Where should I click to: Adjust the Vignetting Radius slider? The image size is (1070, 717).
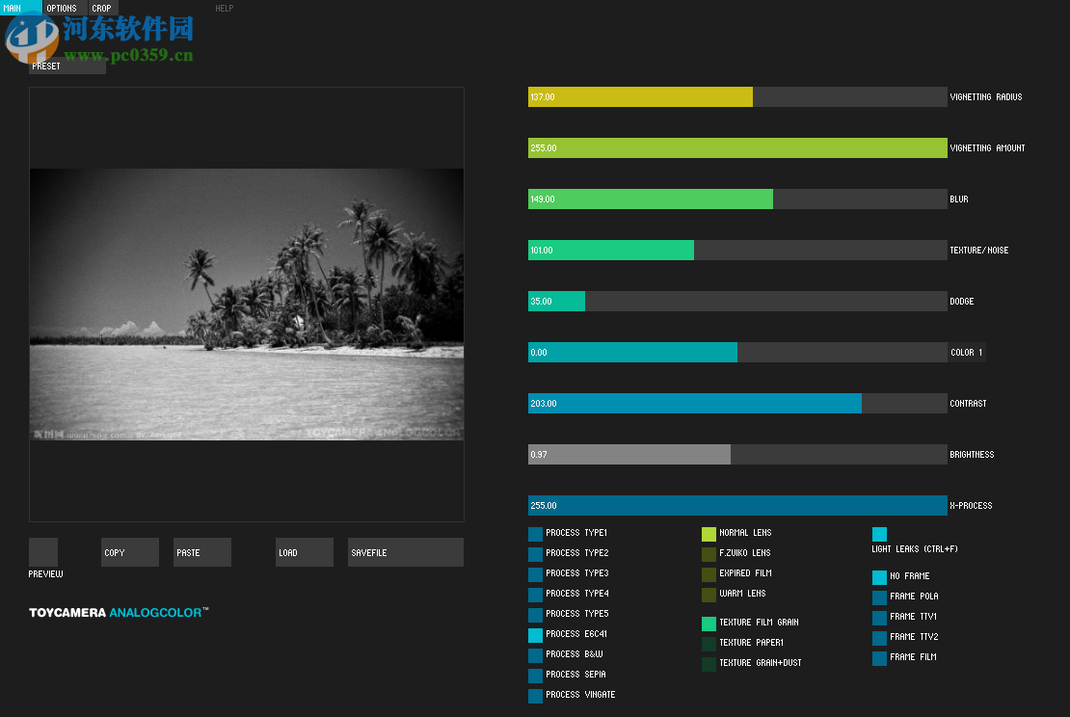[x=737, y=97]
